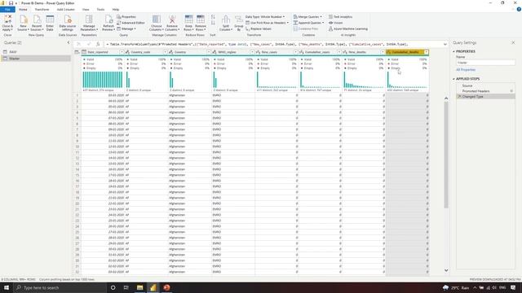This screenshot has height=293, width=522.
Task: Click Replace Values in ribbon
Action: pos(259,29)
